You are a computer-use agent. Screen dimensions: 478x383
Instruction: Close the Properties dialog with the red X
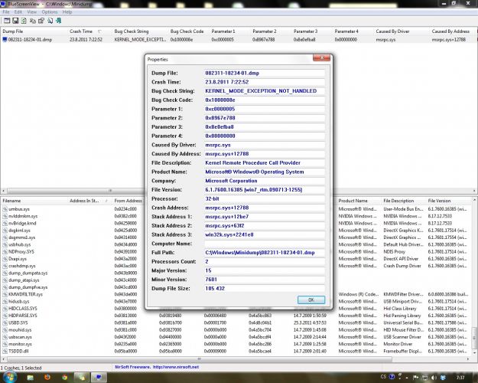(x=321, y=57)
